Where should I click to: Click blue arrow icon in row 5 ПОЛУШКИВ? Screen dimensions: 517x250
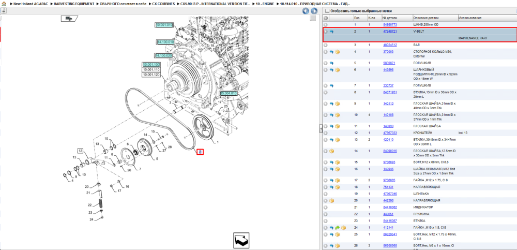(x=332, y=63)
